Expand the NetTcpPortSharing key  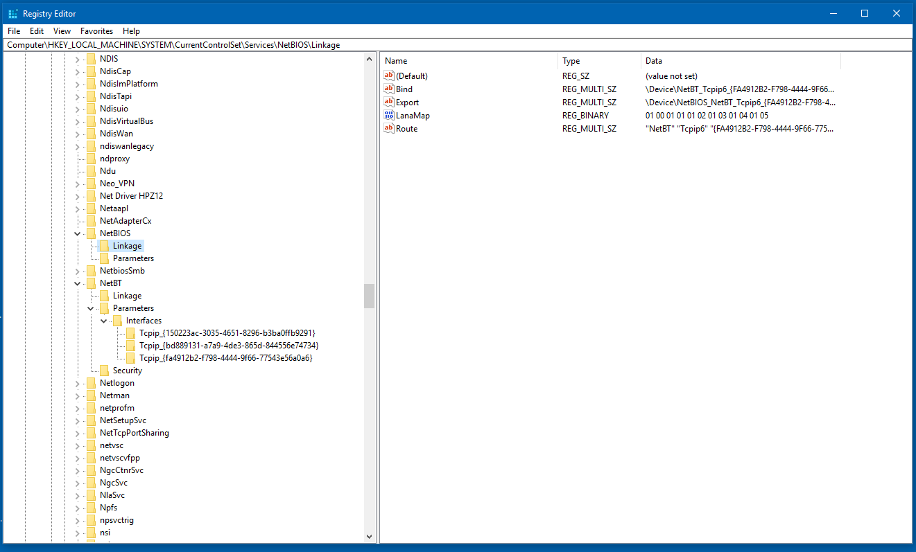click(78, 433)
